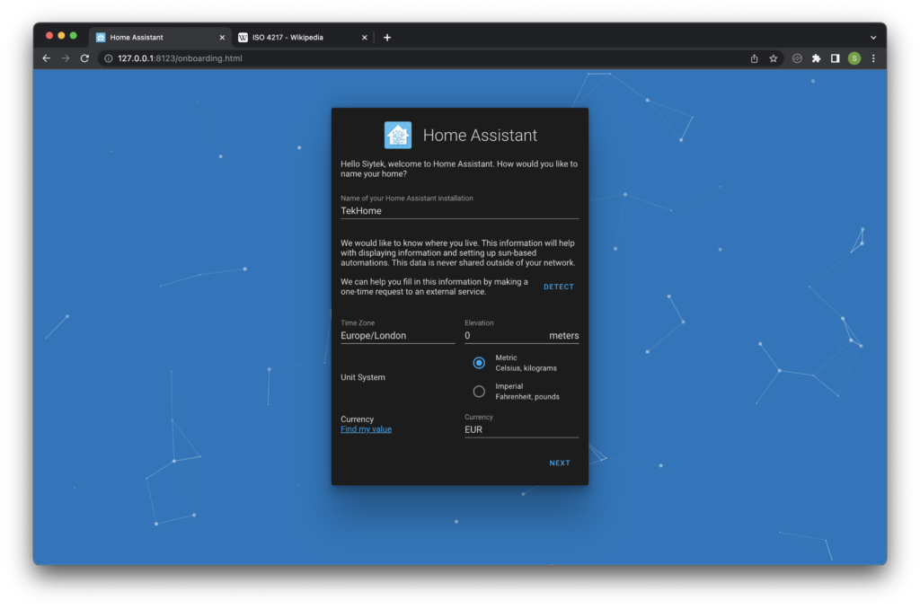The width and height of the screenshot is (920, 609).
Task: Open Chrome three-dot menu
Action: (873, 58)
